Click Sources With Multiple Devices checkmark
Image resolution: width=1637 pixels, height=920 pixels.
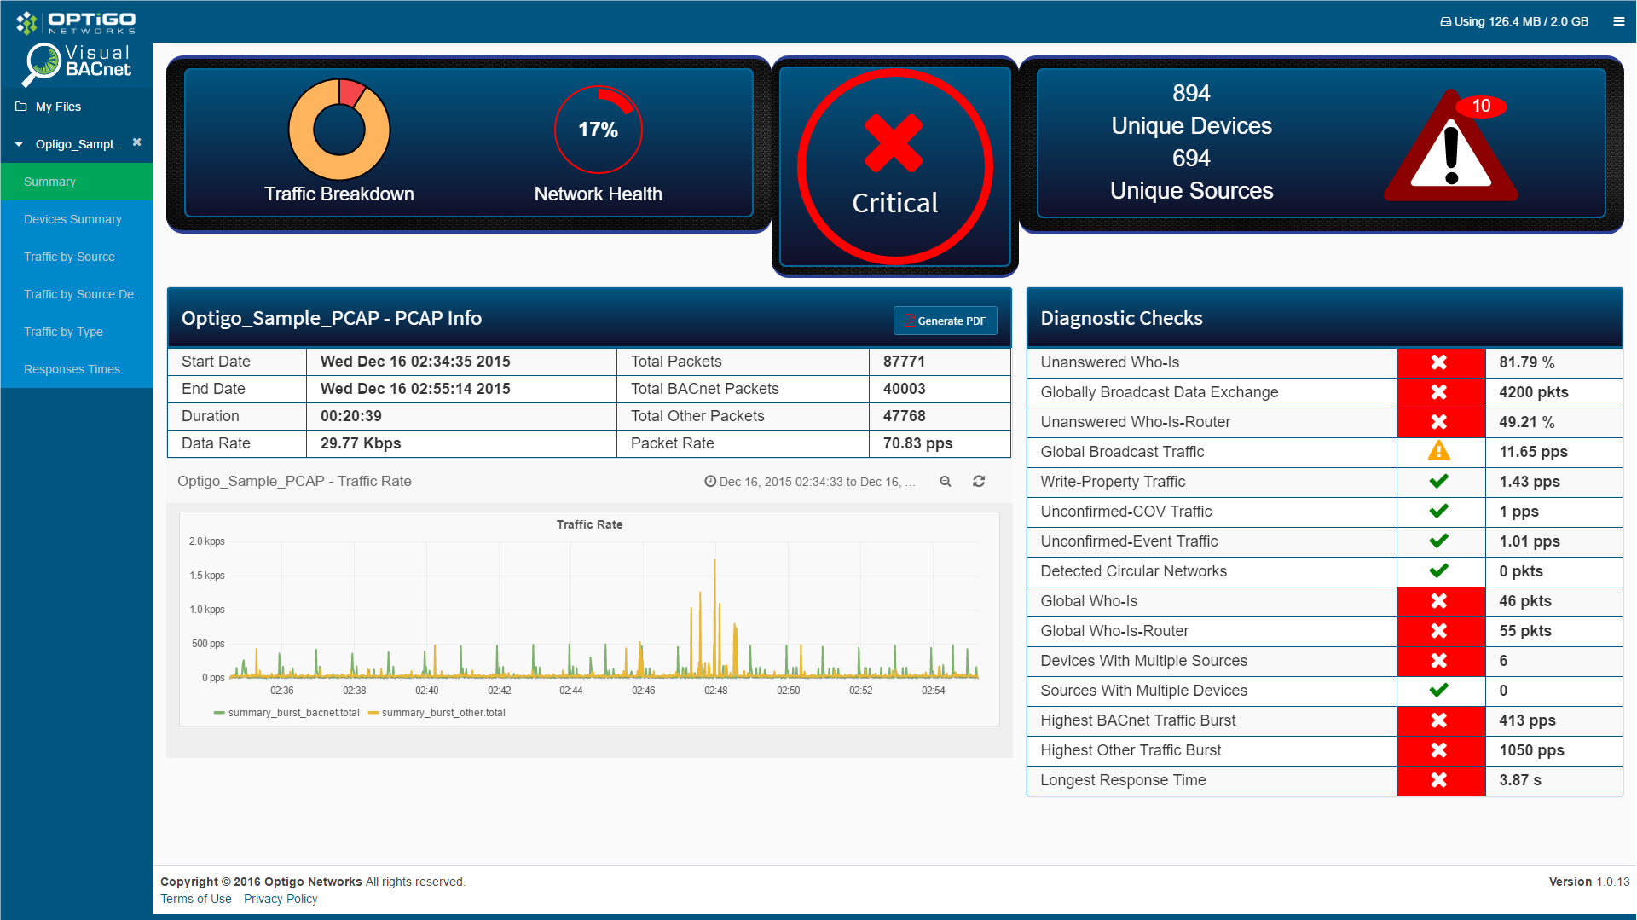pyautogui.click(x=1439, y=691)
